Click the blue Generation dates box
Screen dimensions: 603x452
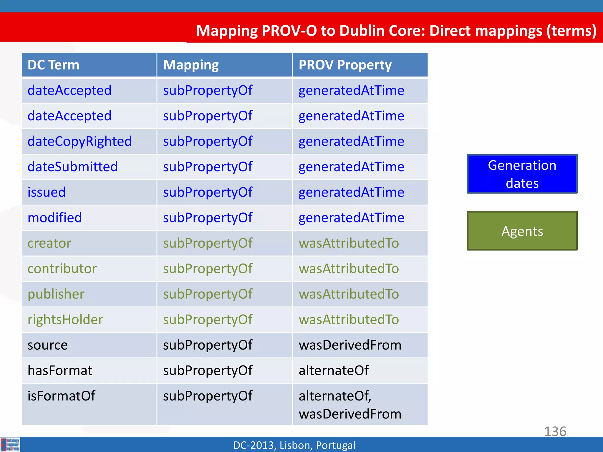522,174
